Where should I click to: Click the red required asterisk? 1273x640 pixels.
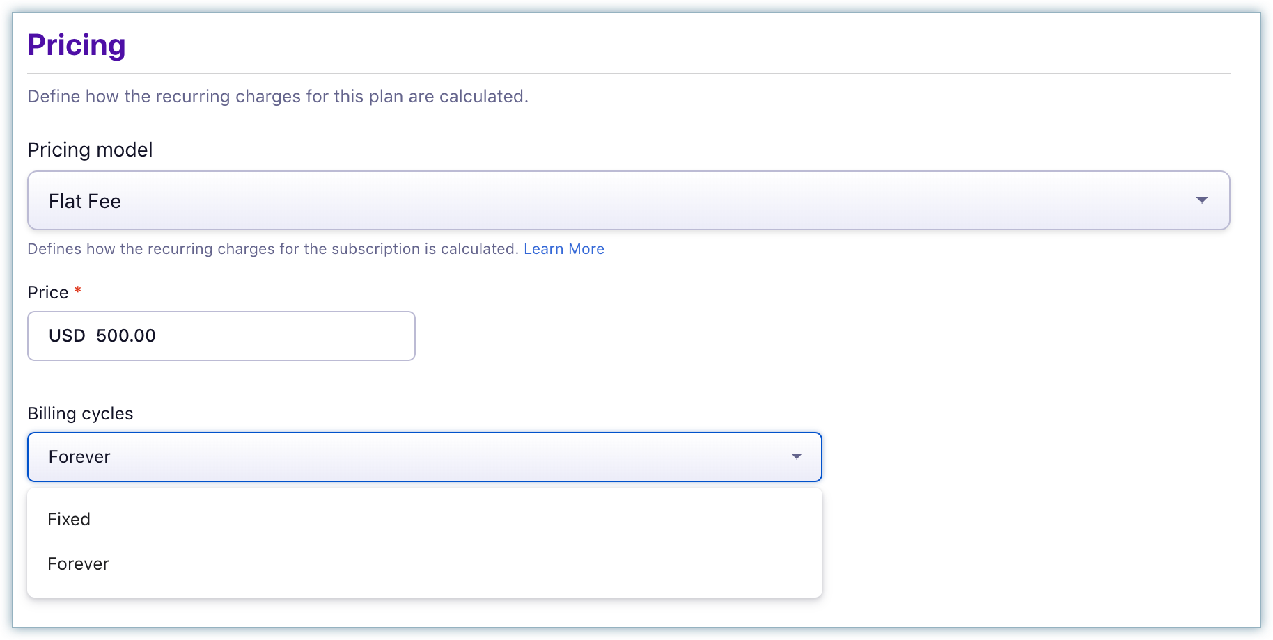[x=78, y=290]
